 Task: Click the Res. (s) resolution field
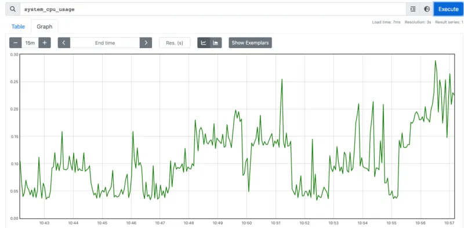pos(175,43)
